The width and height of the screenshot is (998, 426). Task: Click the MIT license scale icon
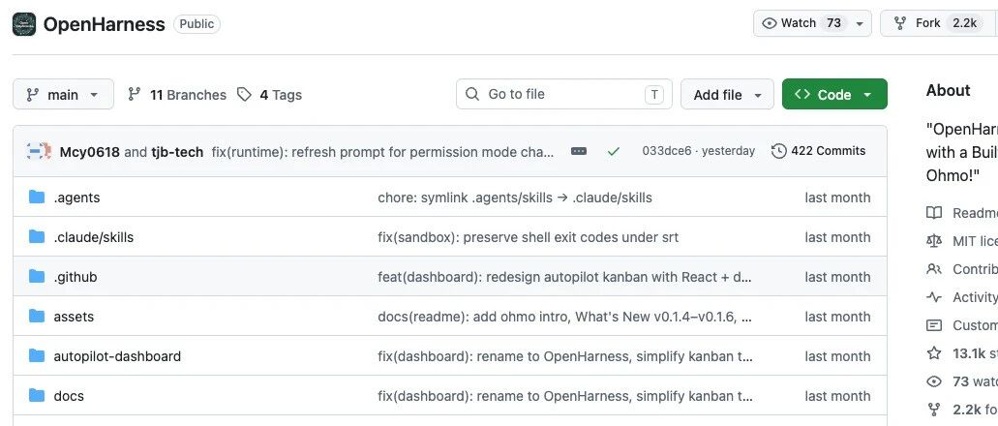(934, 241)
